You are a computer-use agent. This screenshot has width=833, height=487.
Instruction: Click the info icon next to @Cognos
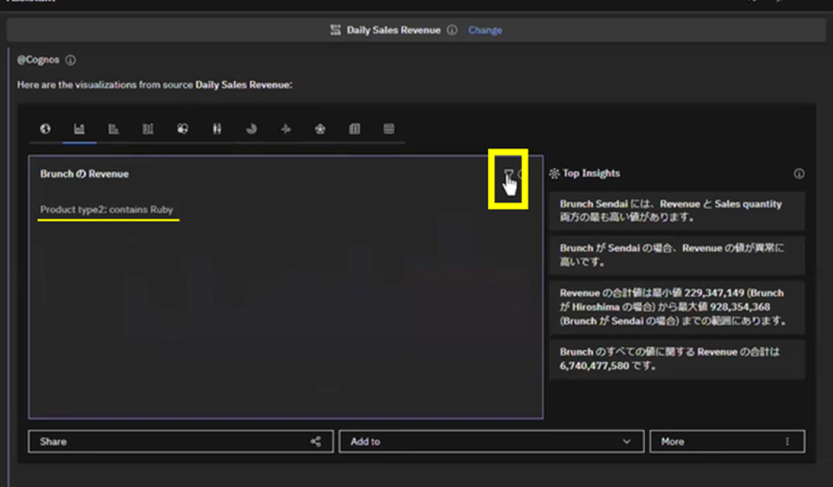pyautogui.click(x=70, y=60)
